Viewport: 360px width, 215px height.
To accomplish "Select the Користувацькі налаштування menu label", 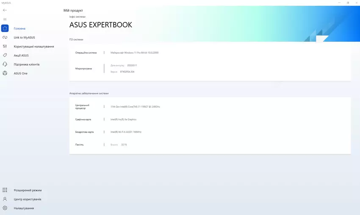I will pos(33,46).
